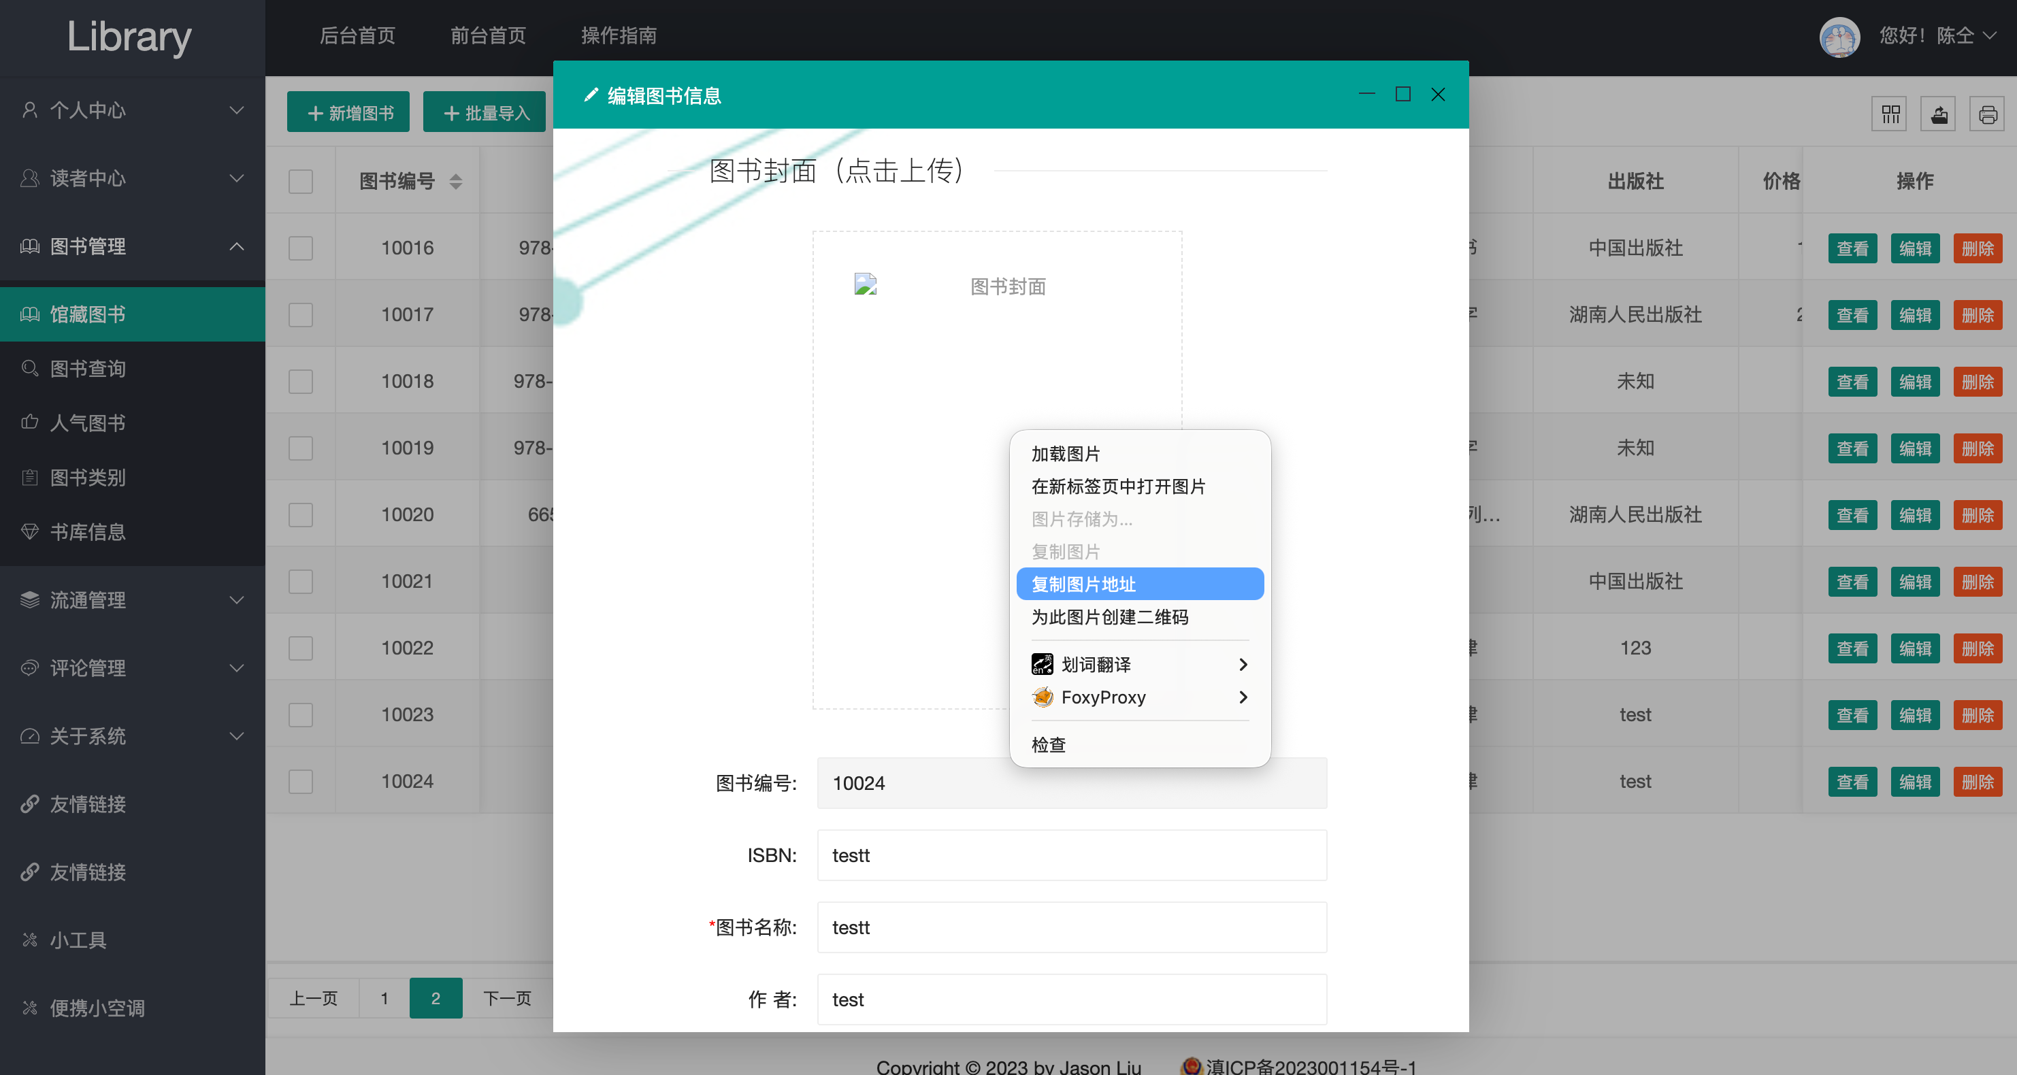Check the row 10020 checkbox
The width and height of the screenshot is (2017, 1075).
click(x=301, y=514)
